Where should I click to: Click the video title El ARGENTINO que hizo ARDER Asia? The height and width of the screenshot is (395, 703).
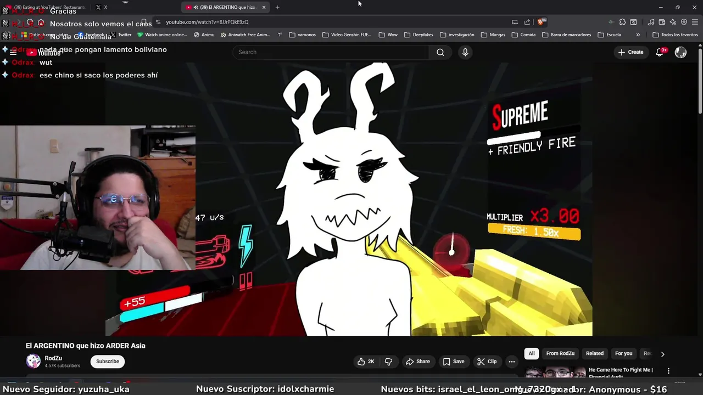86,346
